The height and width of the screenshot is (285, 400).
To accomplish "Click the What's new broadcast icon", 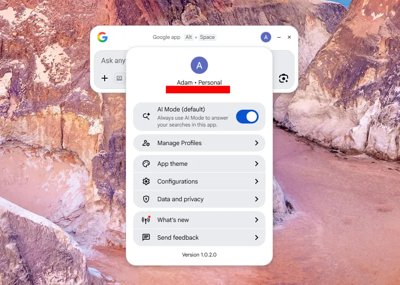I will pyautogui.click(x=146, y=220).
